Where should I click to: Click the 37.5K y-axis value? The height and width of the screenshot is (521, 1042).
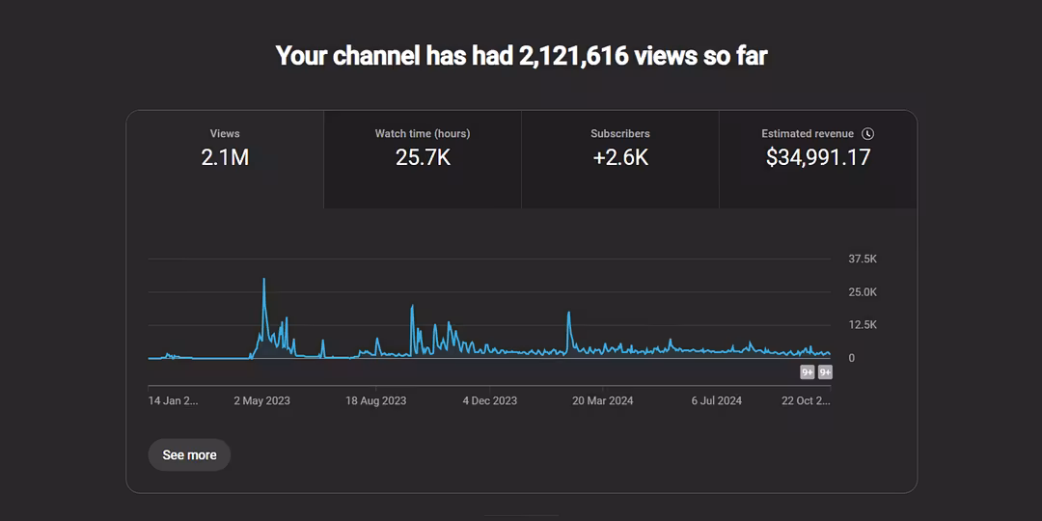pos(862,260)
